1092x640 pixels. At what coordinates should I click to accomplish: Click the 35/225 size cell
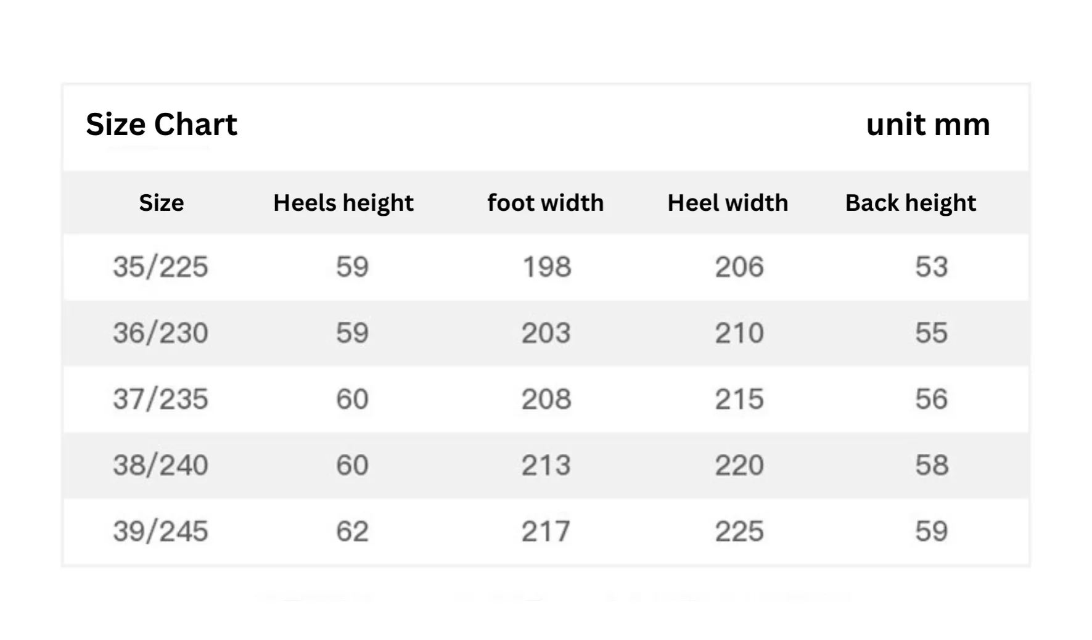pos(160,267)
